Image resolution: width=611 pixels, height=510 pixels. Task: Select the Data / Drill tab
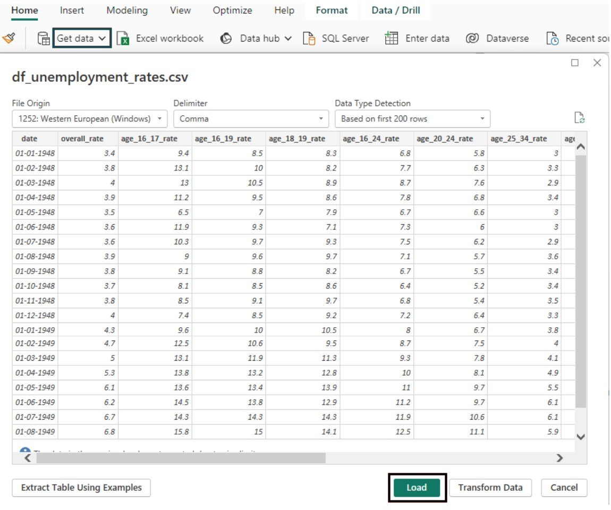coord(395,10)
